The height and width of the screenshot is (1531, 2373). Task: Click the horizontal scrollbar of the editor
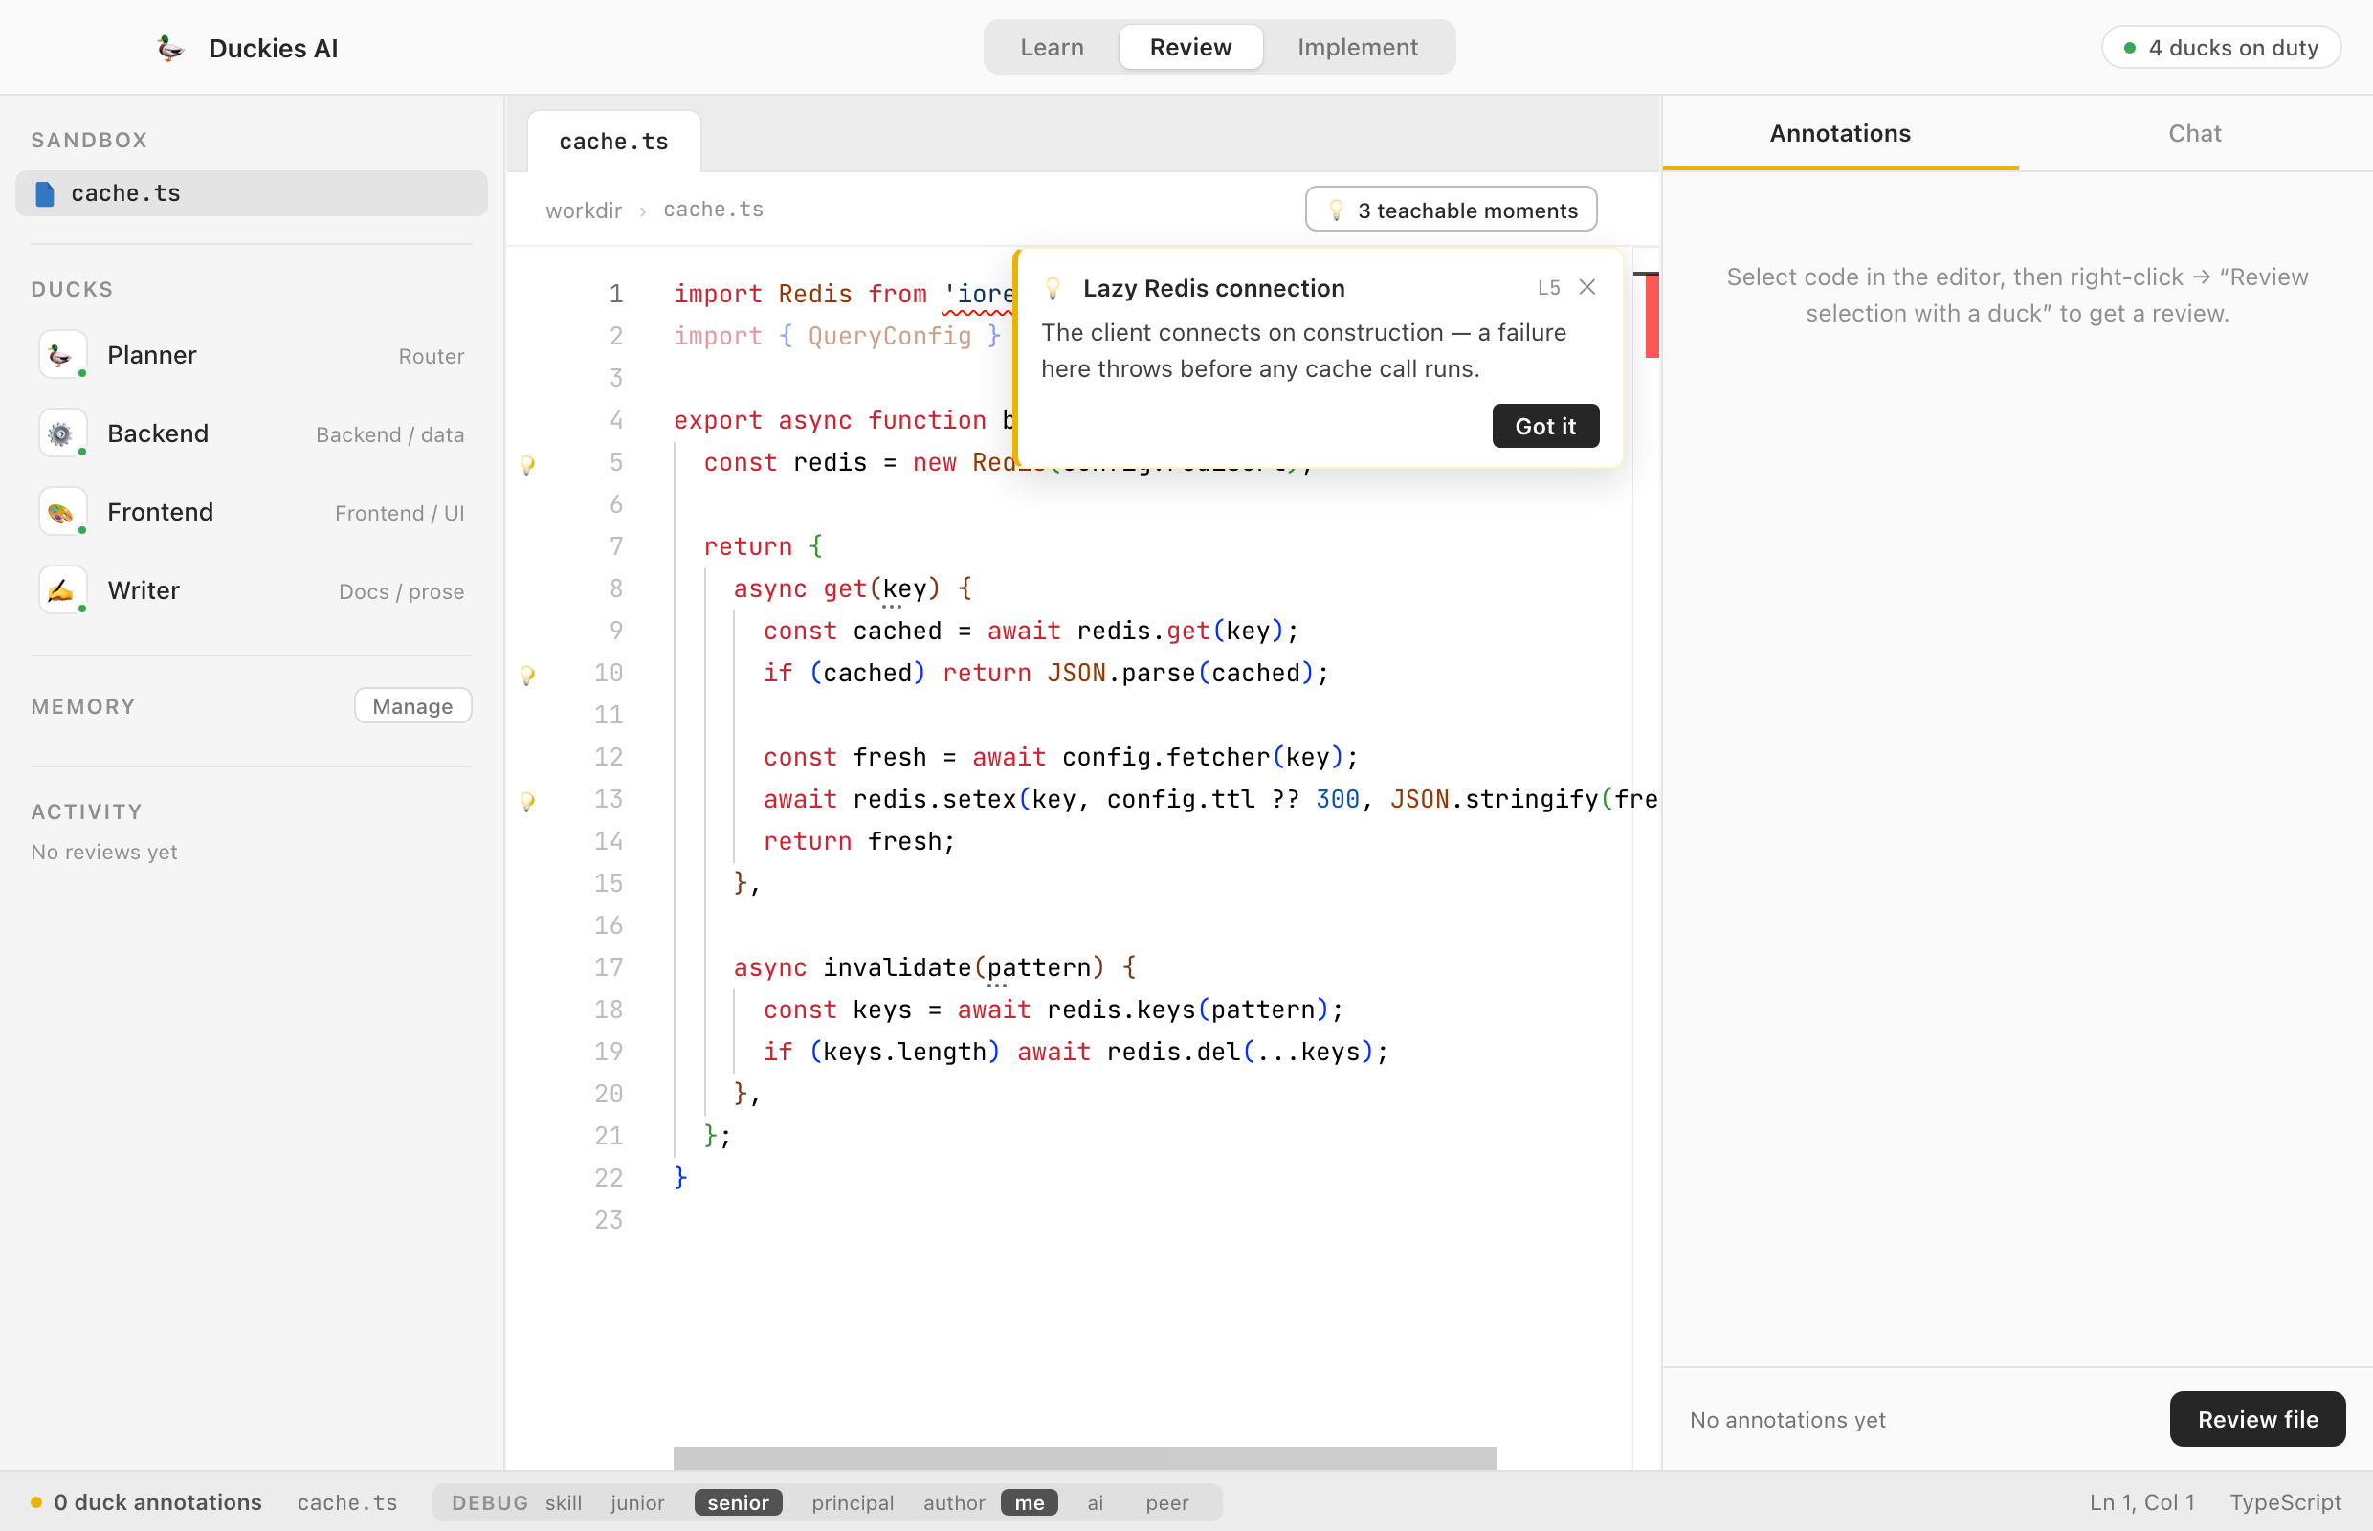pyautogui.click(x=1083, y=1457)
